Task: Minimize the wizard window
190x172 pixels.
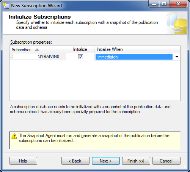Action: click(x=154, y=4)
